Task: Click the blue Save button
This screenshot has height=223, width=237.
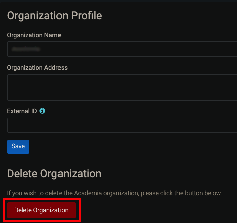Action: [18, 146]
